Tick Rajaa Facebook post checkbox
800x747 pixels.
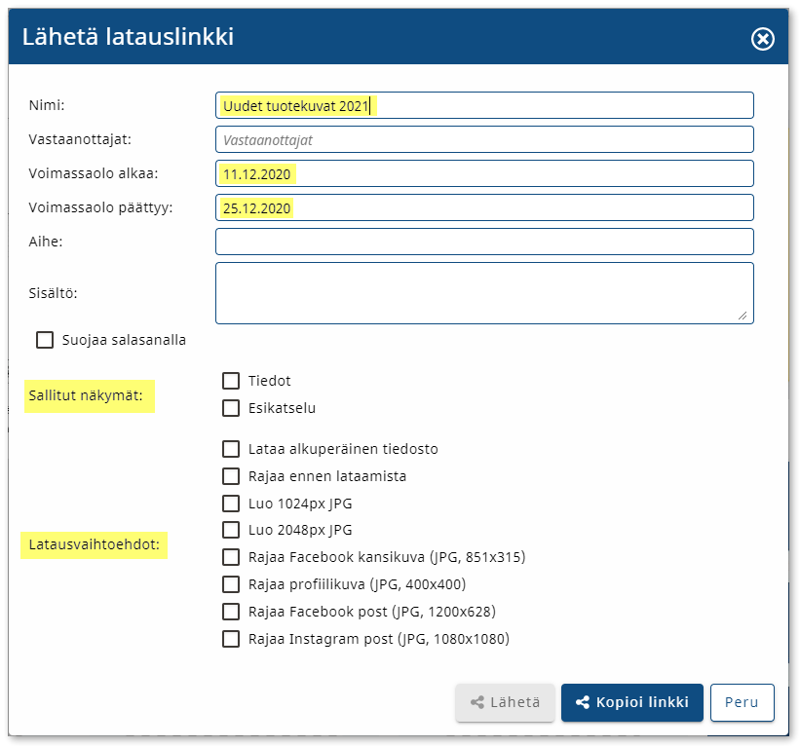[x=231, y=612]
